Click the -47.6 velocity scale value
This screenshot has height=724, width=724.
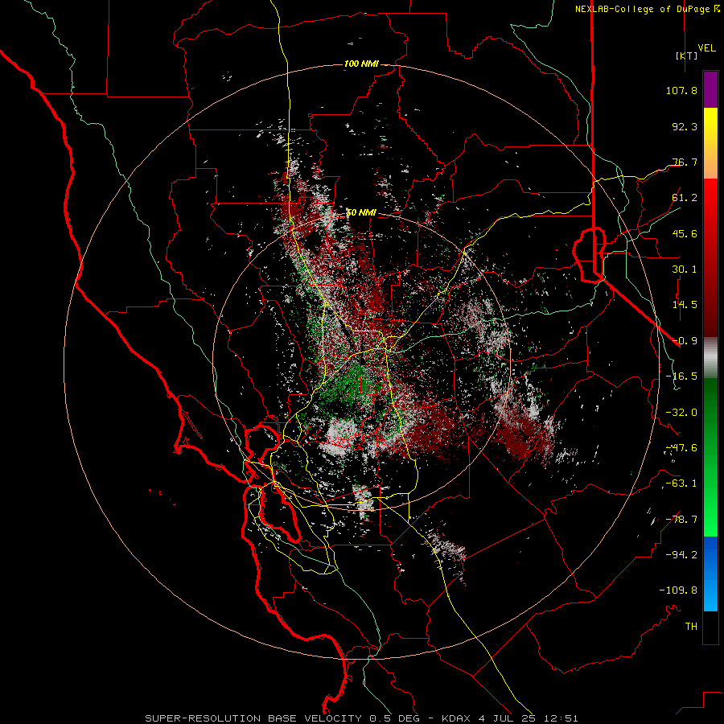[x=681, y=448]
